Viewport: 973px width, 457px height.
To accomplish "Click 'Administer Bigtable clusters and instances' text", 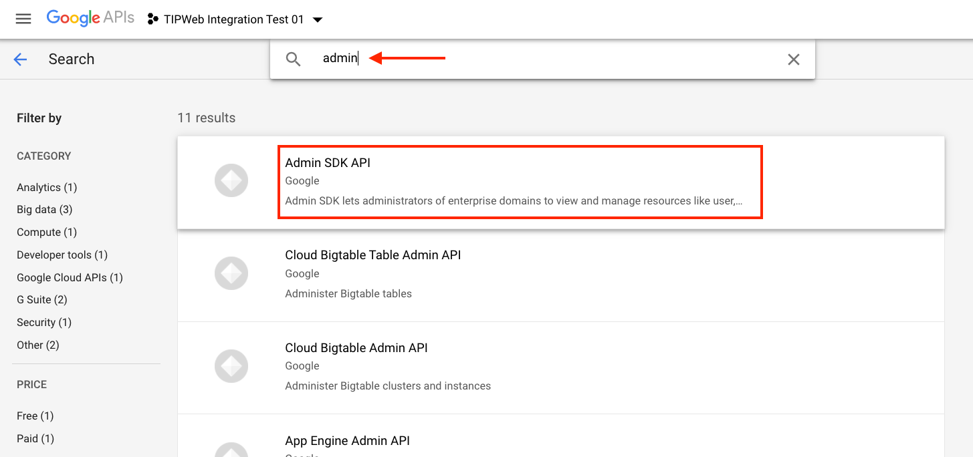I will pos(388,386).
